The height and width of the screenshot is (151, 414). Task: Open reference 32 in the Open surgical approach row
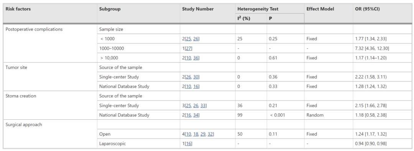tap(211, 134)
